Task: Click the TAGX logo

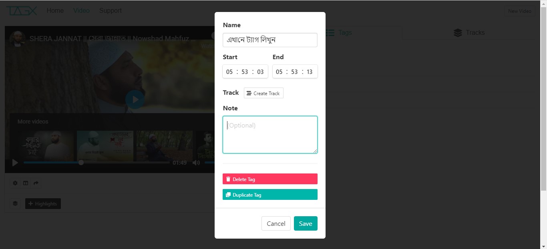Action: 22,11
